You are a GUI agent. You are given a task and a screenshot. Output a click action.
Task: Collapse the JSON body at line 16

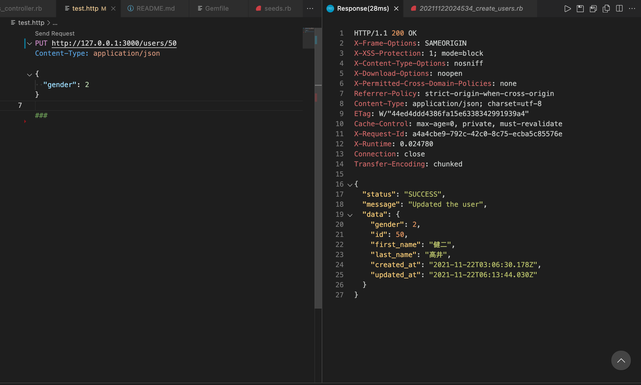tap(350, 184)
